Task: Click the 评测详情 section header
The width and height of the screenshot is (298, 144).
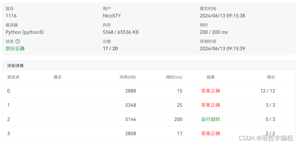Action: pyautogui.click(x=16, y=66)
